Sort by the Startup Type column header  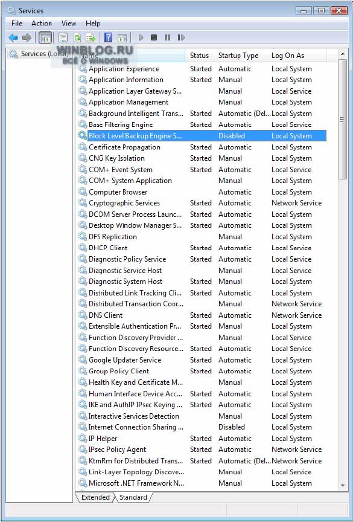(238, 56)
